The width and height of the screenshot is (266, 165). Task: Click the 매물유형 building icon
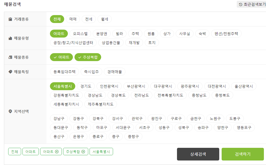tap(10, 38)
